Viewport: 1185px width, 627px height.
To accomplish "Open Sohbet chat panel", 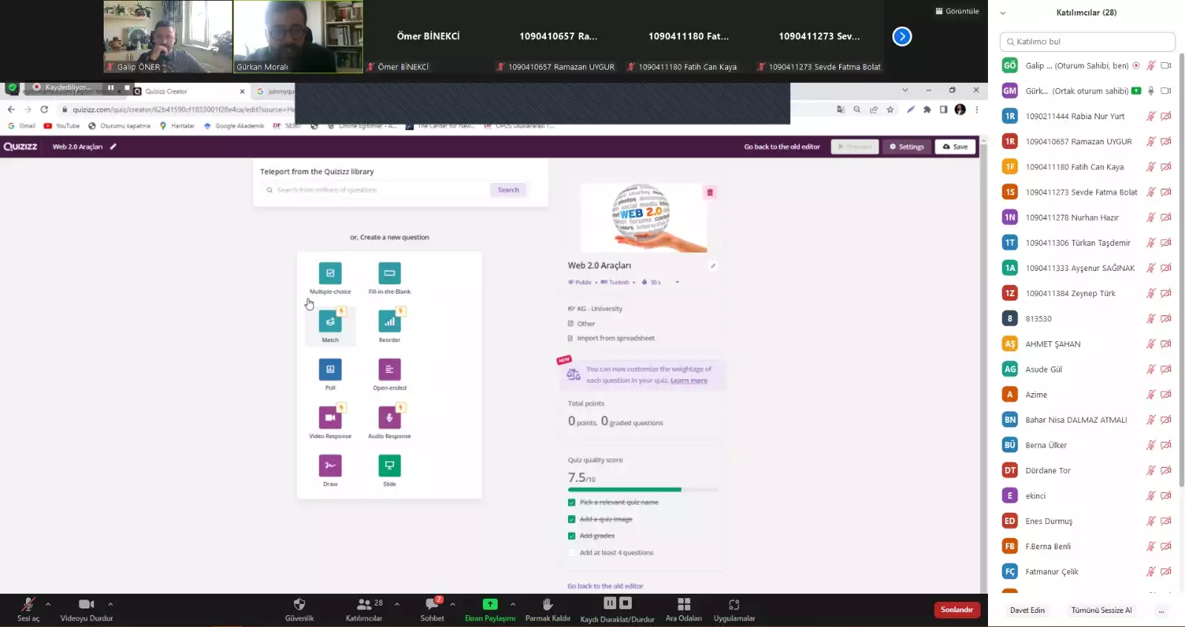I will [x=433, y=610].
